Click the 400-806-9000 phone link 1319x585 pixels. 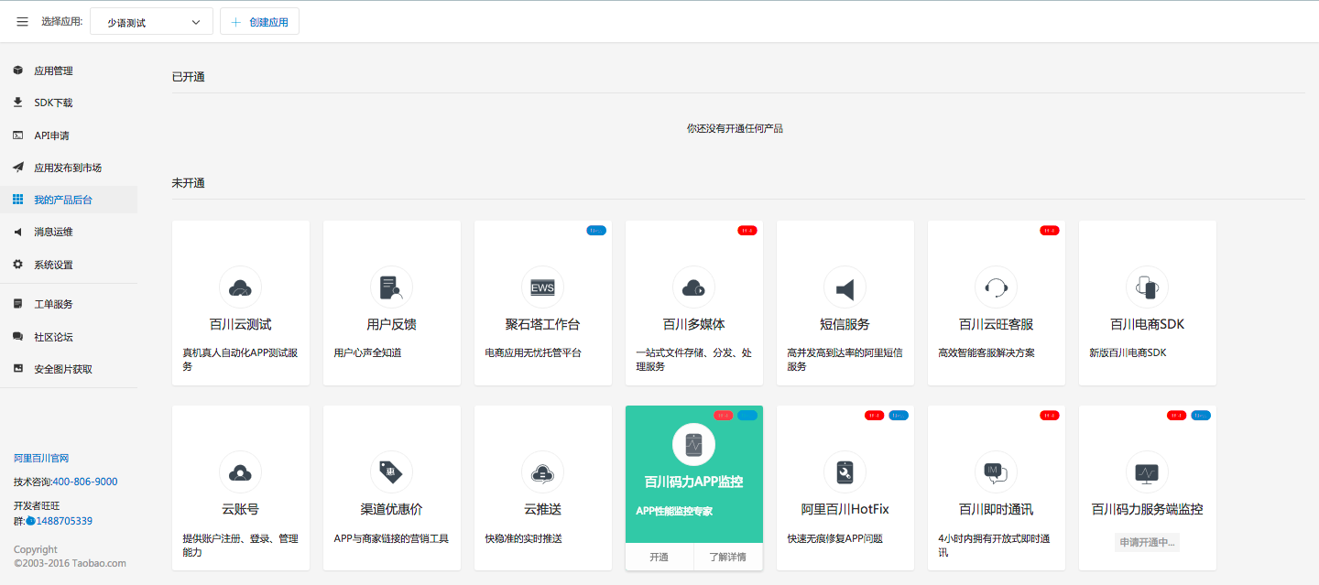(x=85, y=482)
